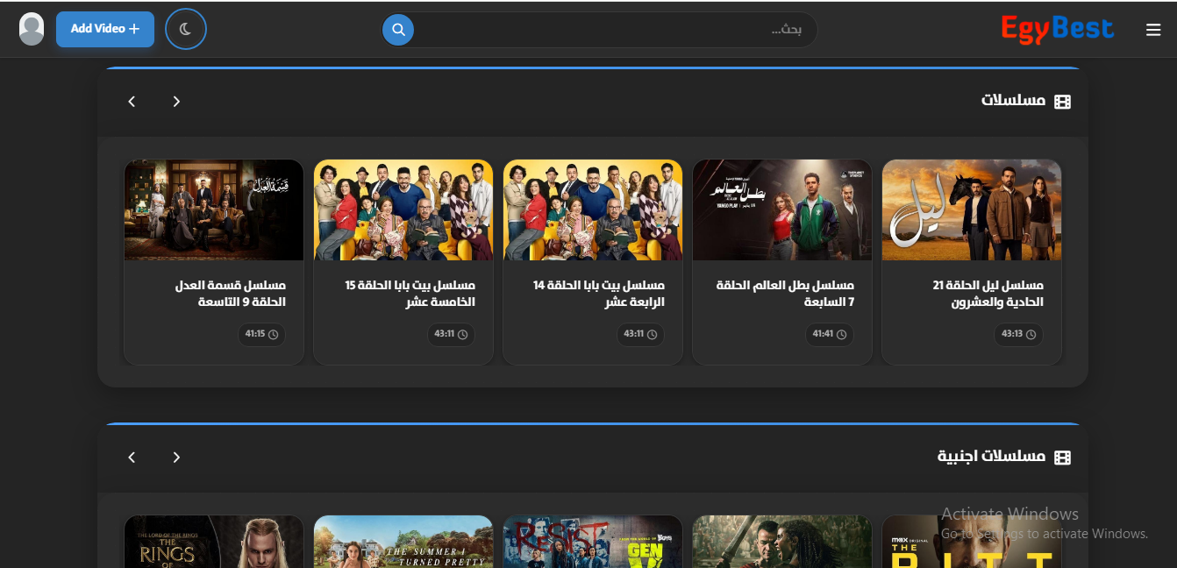Open مسلسل قسمة العدل الحلقة 9 thumbnail
The width and height of the screenshot is (1177, 568).
coord(214,210)
